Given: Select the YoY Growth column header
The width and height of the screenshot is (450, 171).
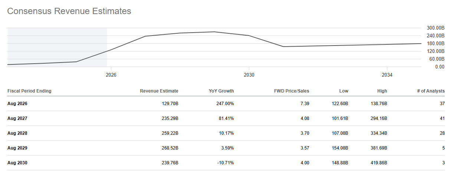Looking at the screenshot, I should 221,91.
